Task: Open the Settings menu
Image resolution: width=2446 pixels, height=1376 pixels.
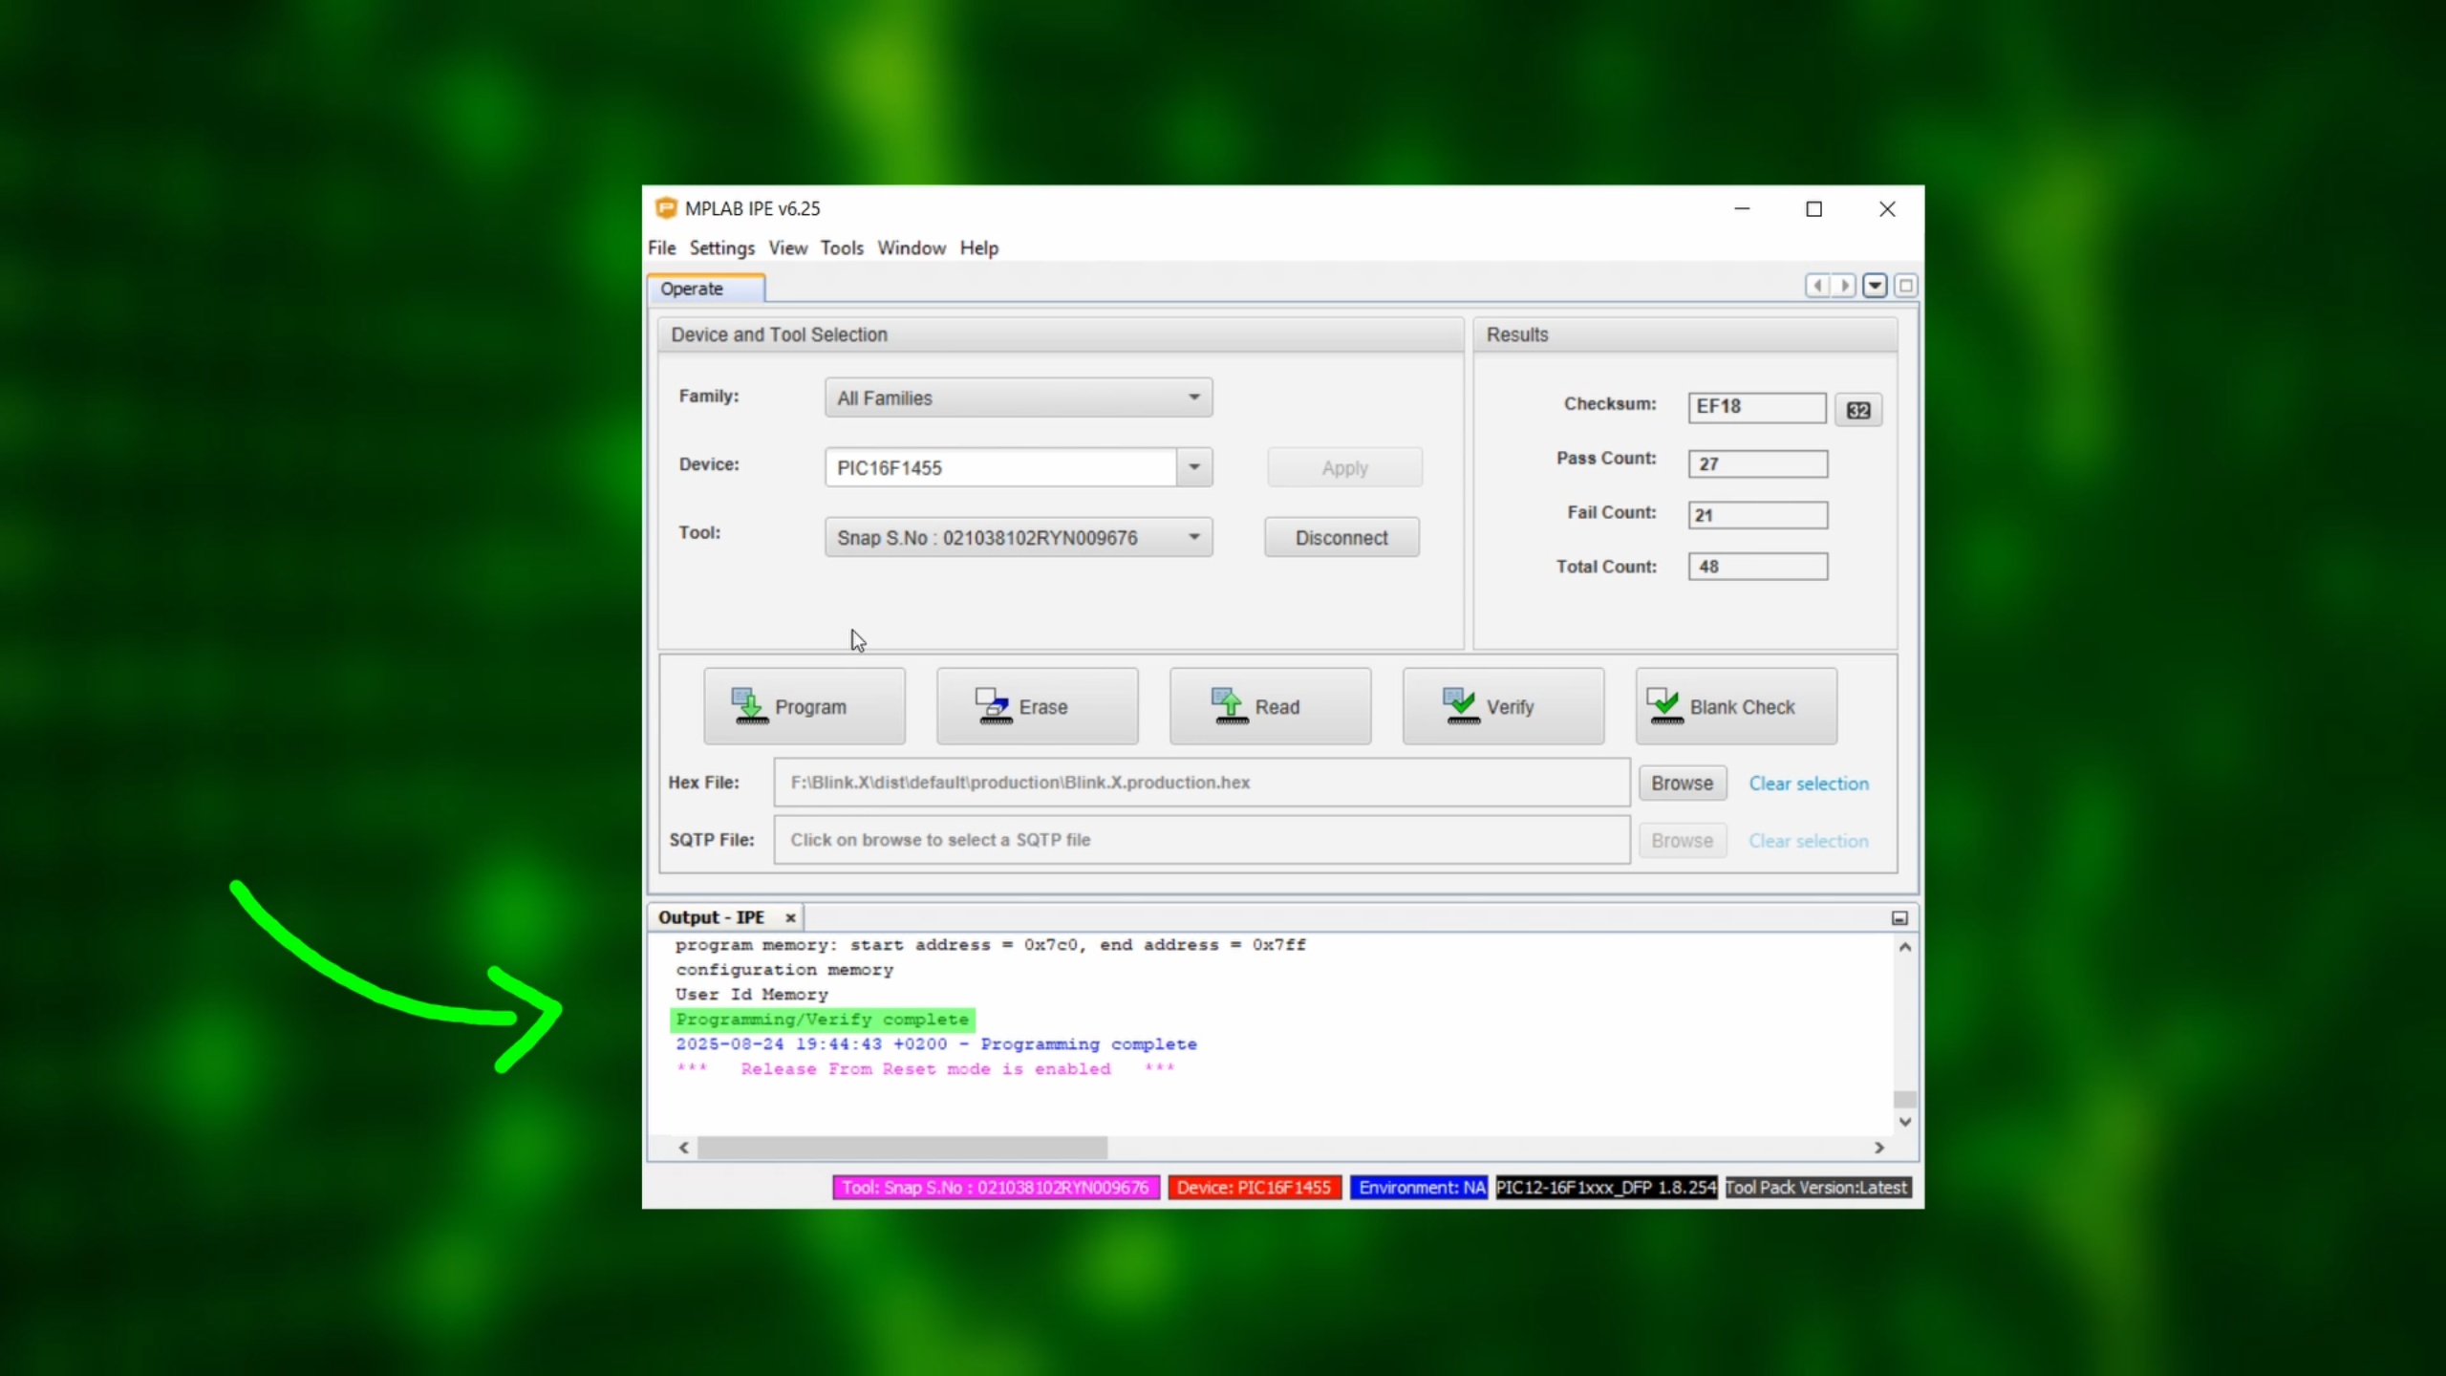Action: click(x=721, y=248)
